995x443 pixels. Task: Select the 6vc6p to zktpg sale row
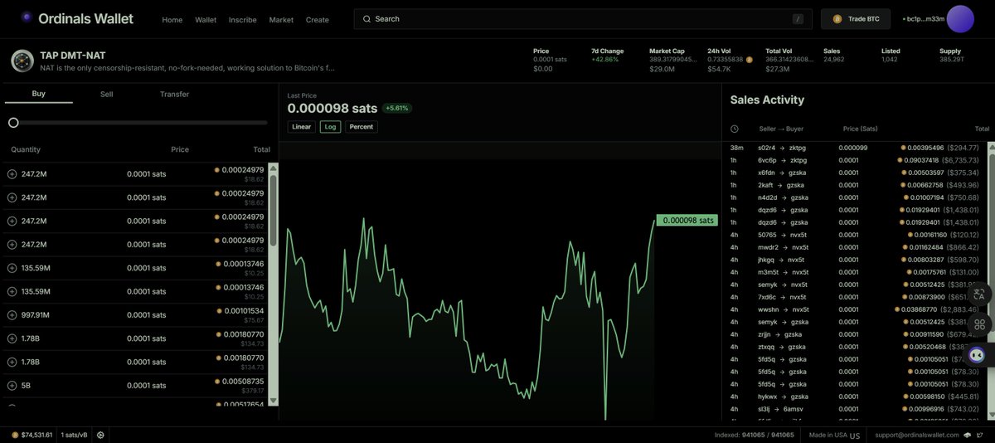pos(856,160)
